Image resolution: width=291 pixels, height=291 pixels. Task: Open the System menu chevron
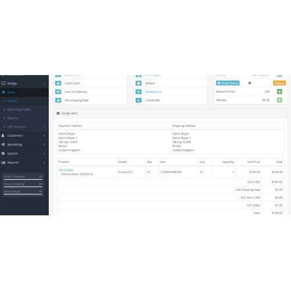coord(44,154)
